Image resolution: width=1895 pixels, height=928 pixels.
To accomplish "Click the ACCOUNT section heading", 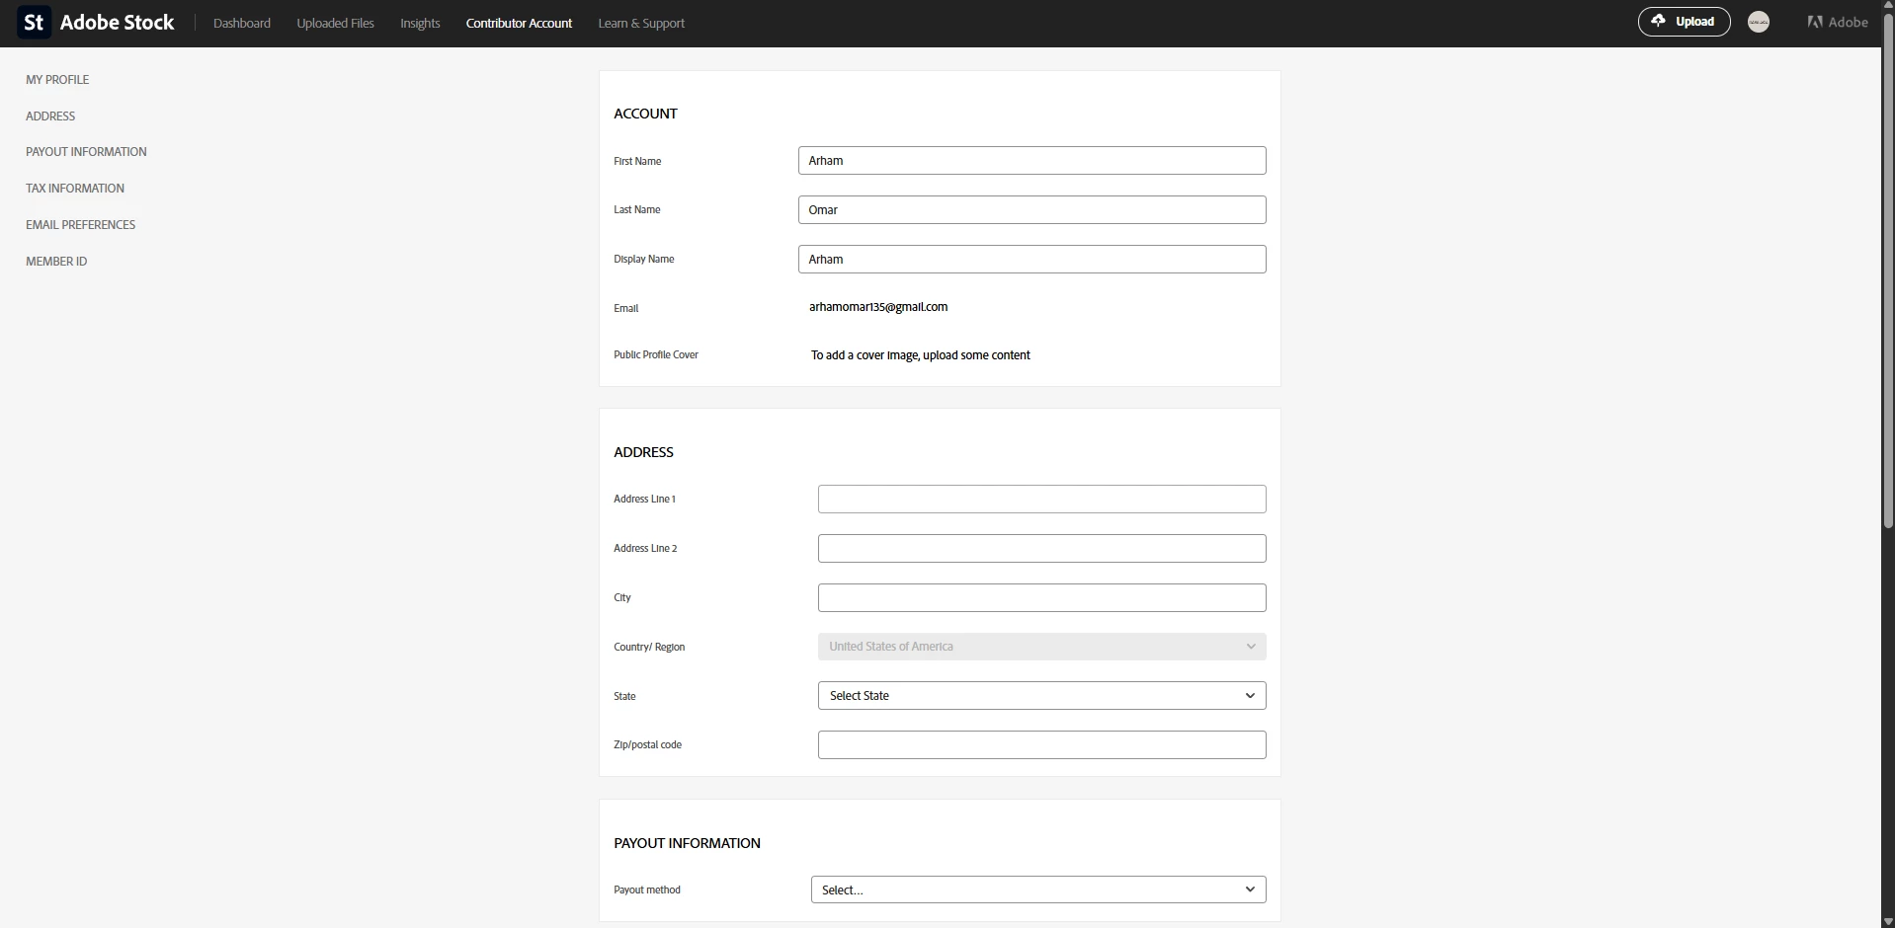I will tap(645, 114).
